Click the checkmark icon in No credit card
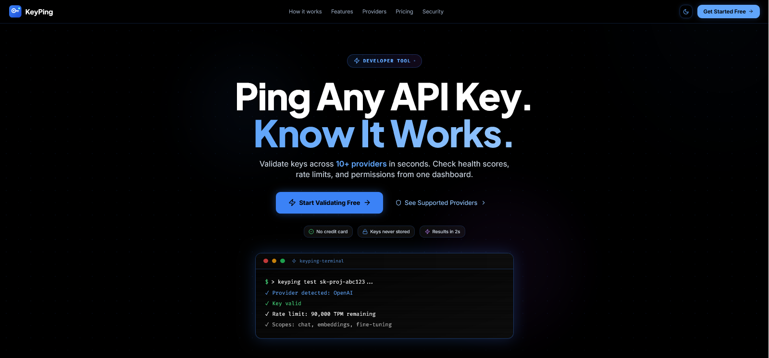Image resolution: width=769 pixels, height=358 pixels. 311,232
